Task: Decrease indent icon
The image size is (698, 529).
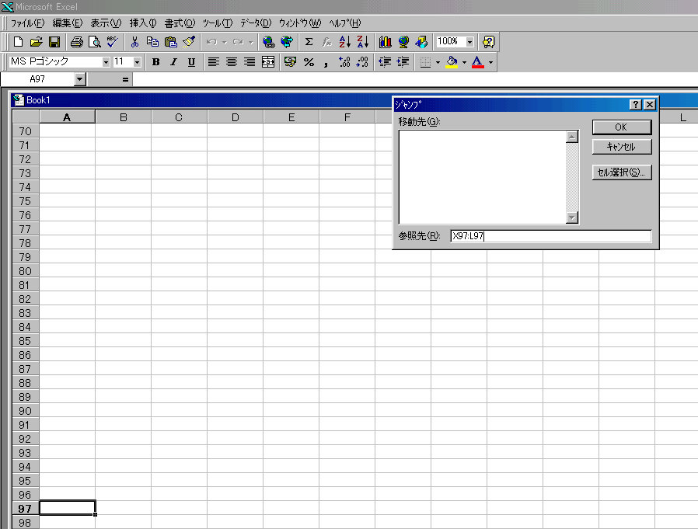Action: (x=385, y=62)
